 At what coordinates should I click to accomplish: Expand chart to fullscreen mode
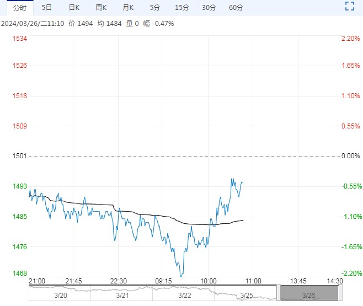coord(349,7)
